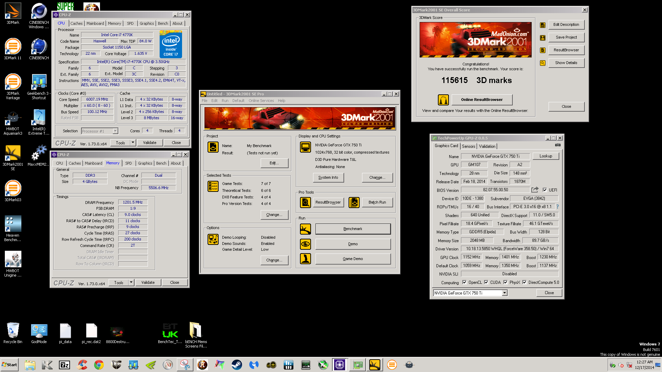Open the Help menu in 3DMark2001
662x372 pixels.
[x=281, y=101]
